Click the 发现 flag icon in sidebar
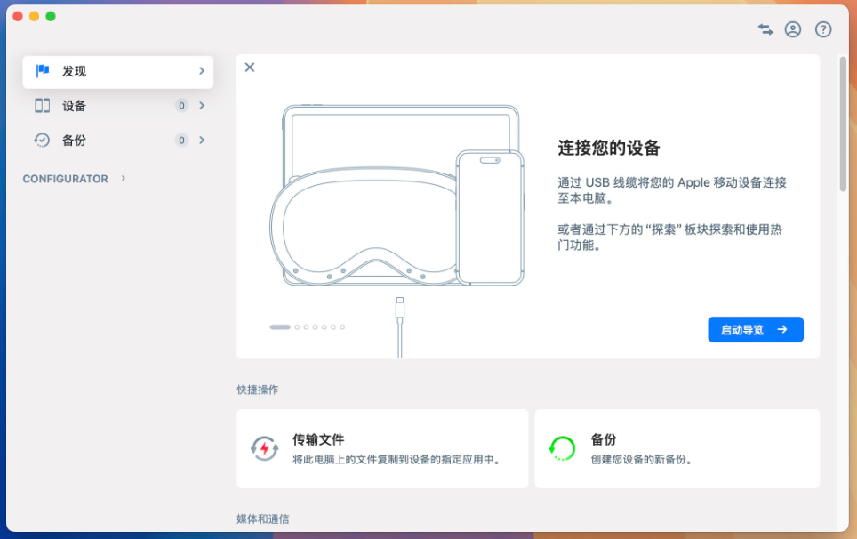 (x=42, y=71)
